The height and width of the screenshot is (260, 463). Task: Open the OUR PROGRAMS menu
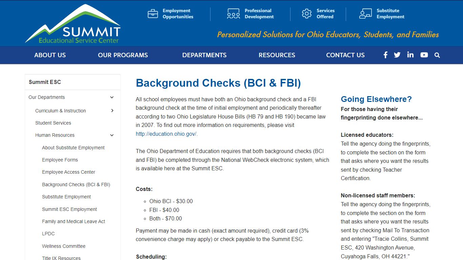[123, 55]
